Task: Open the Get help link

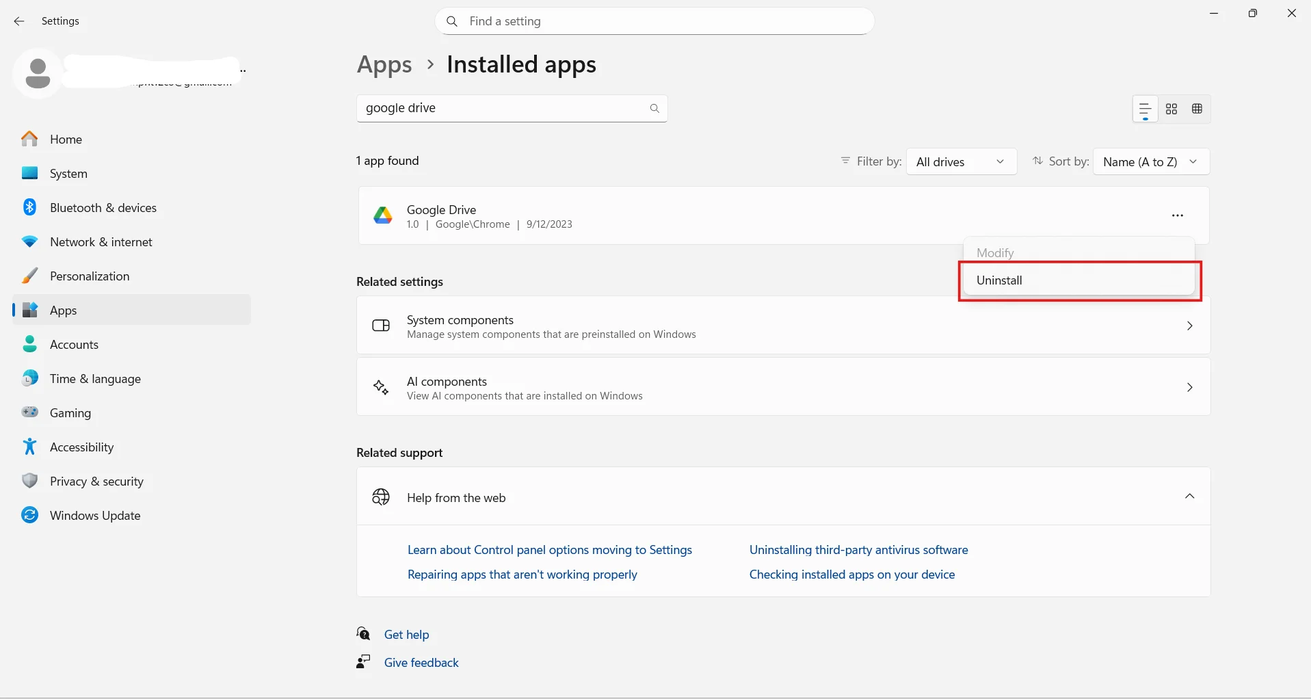Action: 406,635
